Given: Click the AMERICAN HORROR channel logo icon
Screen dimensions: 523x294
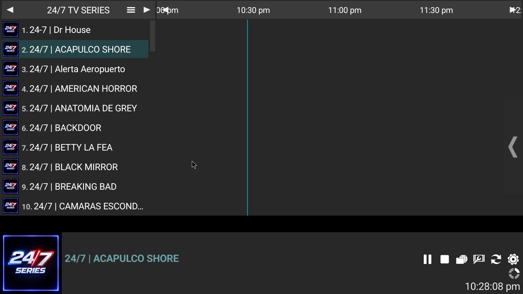Looking at the screenshot, I should (x=11, y=88).
